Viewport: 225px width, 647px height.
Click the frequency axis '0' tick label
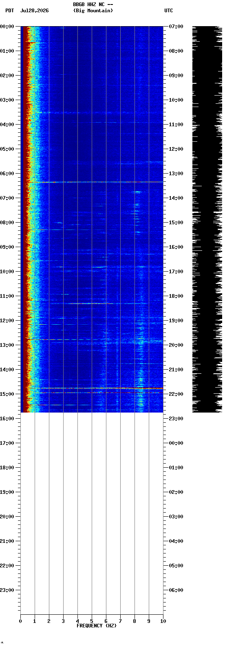[20, 621]
